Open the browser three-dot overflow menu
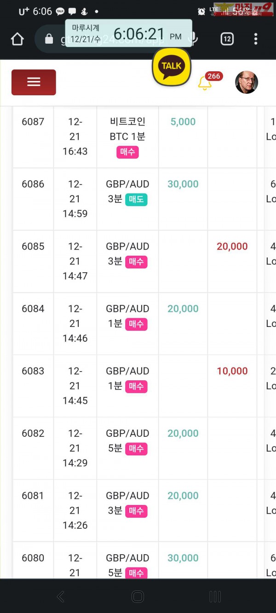Screen dimensions: 276x613 [x=256, y=39]
